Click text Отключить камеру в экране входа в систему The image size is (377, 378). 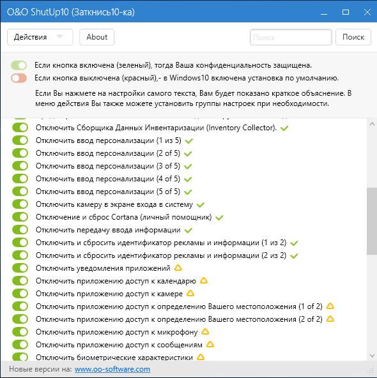(x=114, y=204)
